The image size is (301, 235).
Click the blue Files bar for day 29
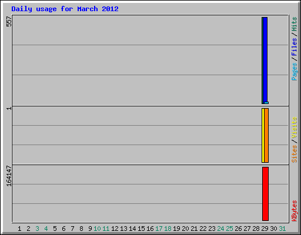point(265,60)
